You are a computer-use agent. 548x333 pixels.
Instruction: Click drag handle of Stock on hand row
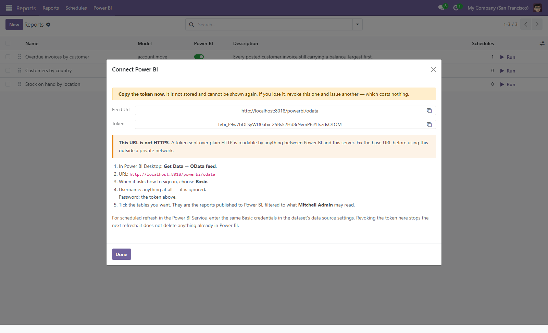click(20, 84)
